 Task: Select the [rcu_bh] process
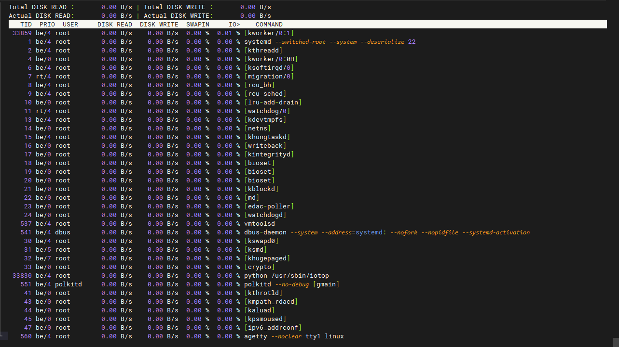260,85
